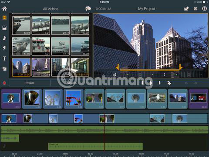Image resolution: width=209 pixels, height=157 pixels.
Task: Open the Titles T icon
Action: pyautogui.click(x=4, y=58)
